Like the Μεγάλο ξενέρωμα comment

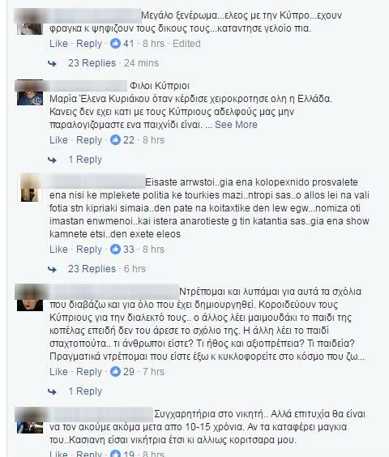pos(58,44)
